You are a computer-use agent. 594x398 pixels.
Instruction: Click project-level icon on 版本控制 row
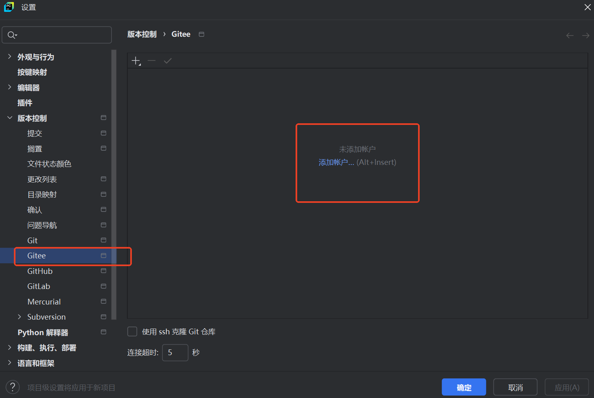coord(103,118)
